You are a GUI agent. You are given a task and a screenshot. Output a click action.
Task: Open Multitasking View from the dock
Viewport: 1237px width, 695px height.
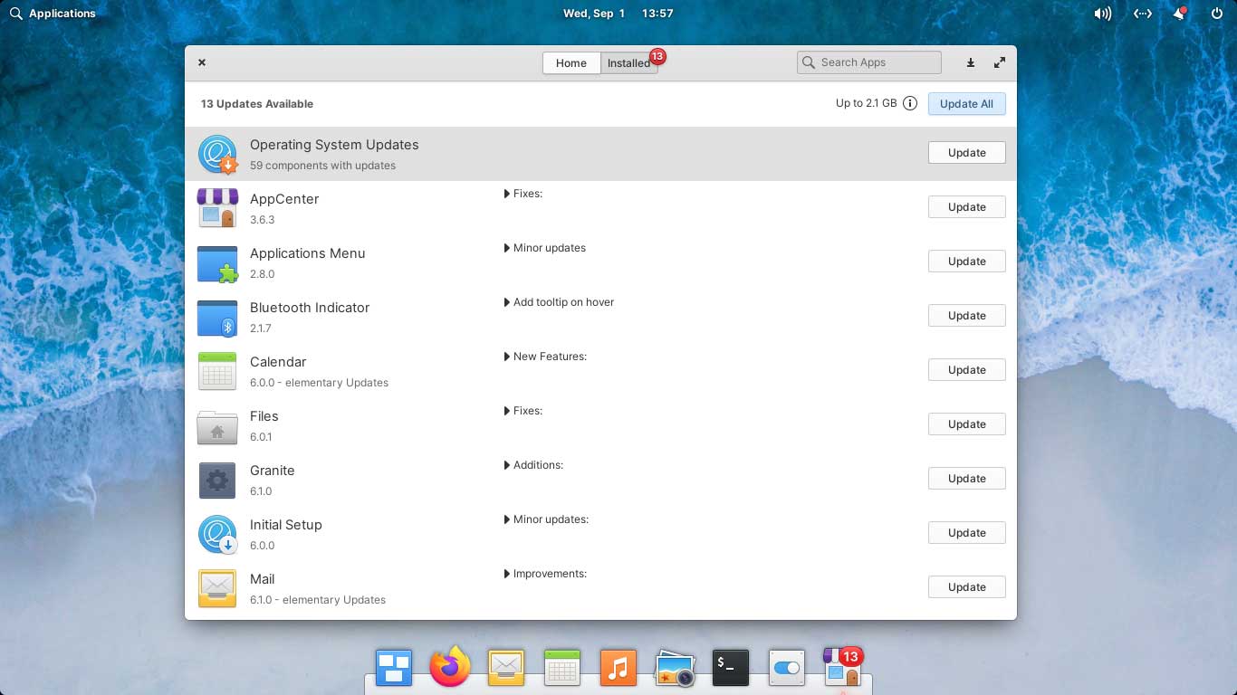click(394, 668)
